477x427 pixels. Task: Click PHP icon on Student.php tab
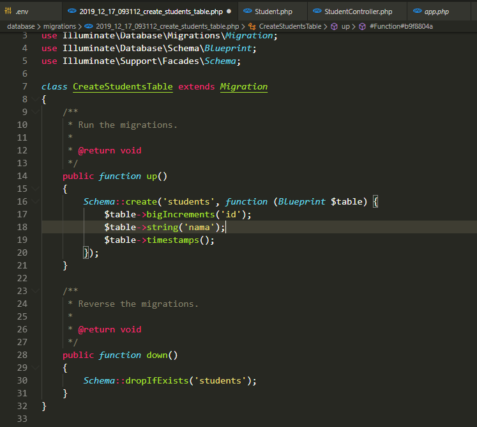[x=248, y=11]
